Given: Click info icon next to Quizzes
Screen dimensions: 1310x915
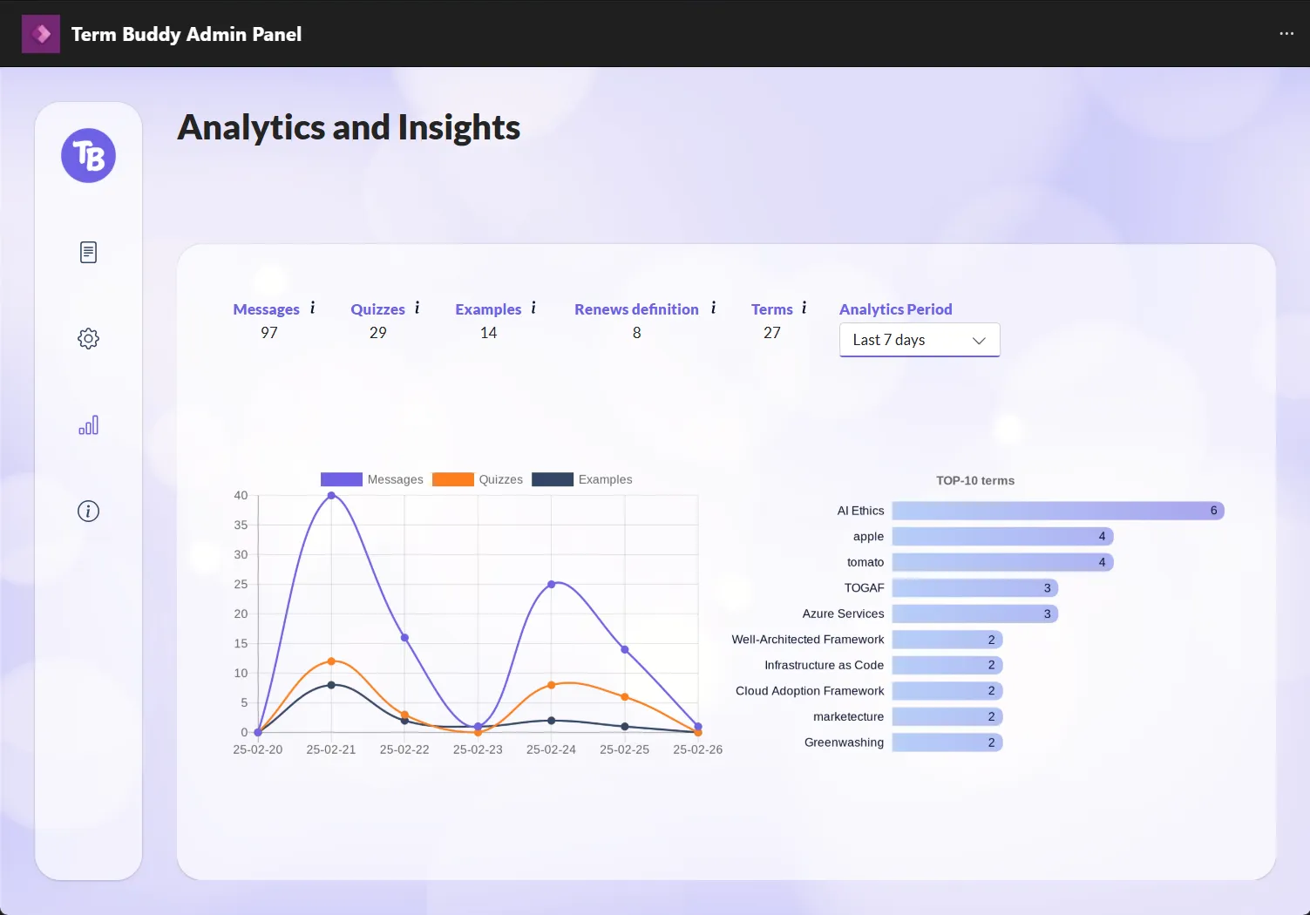Looking at the screenshot, I should [417, 308].
